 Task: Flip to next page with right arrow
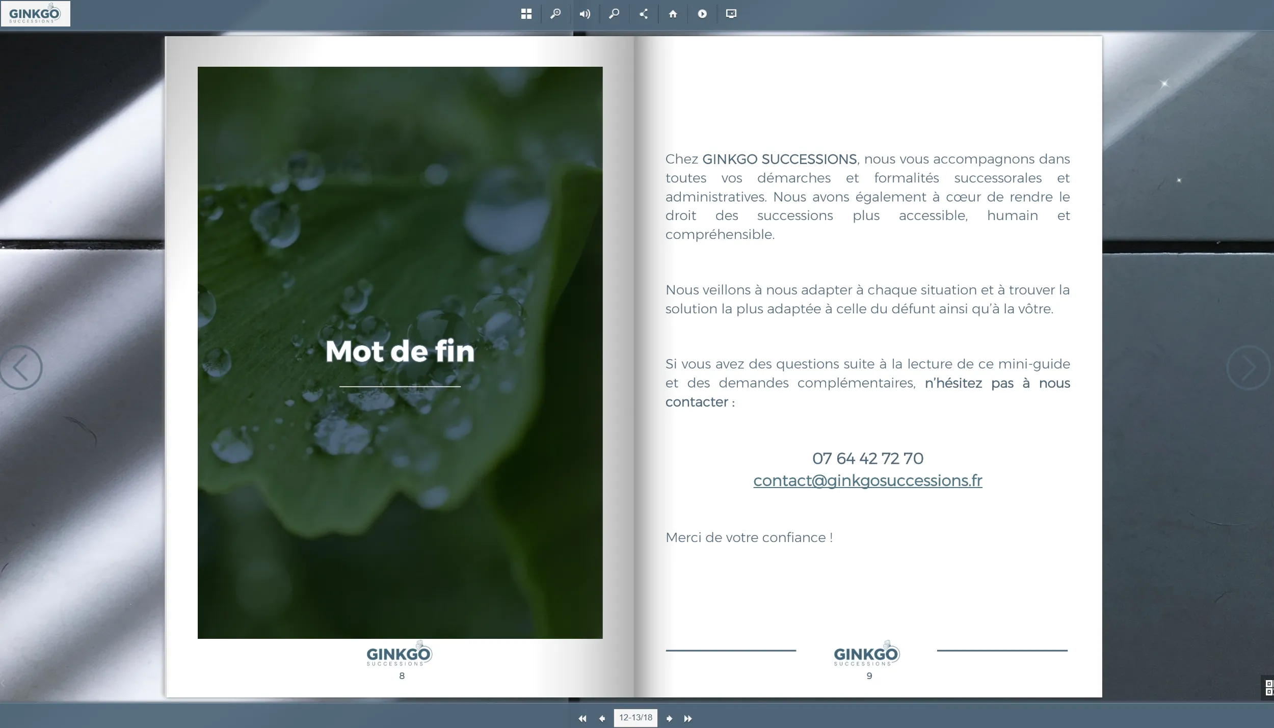coord(1248,367)
